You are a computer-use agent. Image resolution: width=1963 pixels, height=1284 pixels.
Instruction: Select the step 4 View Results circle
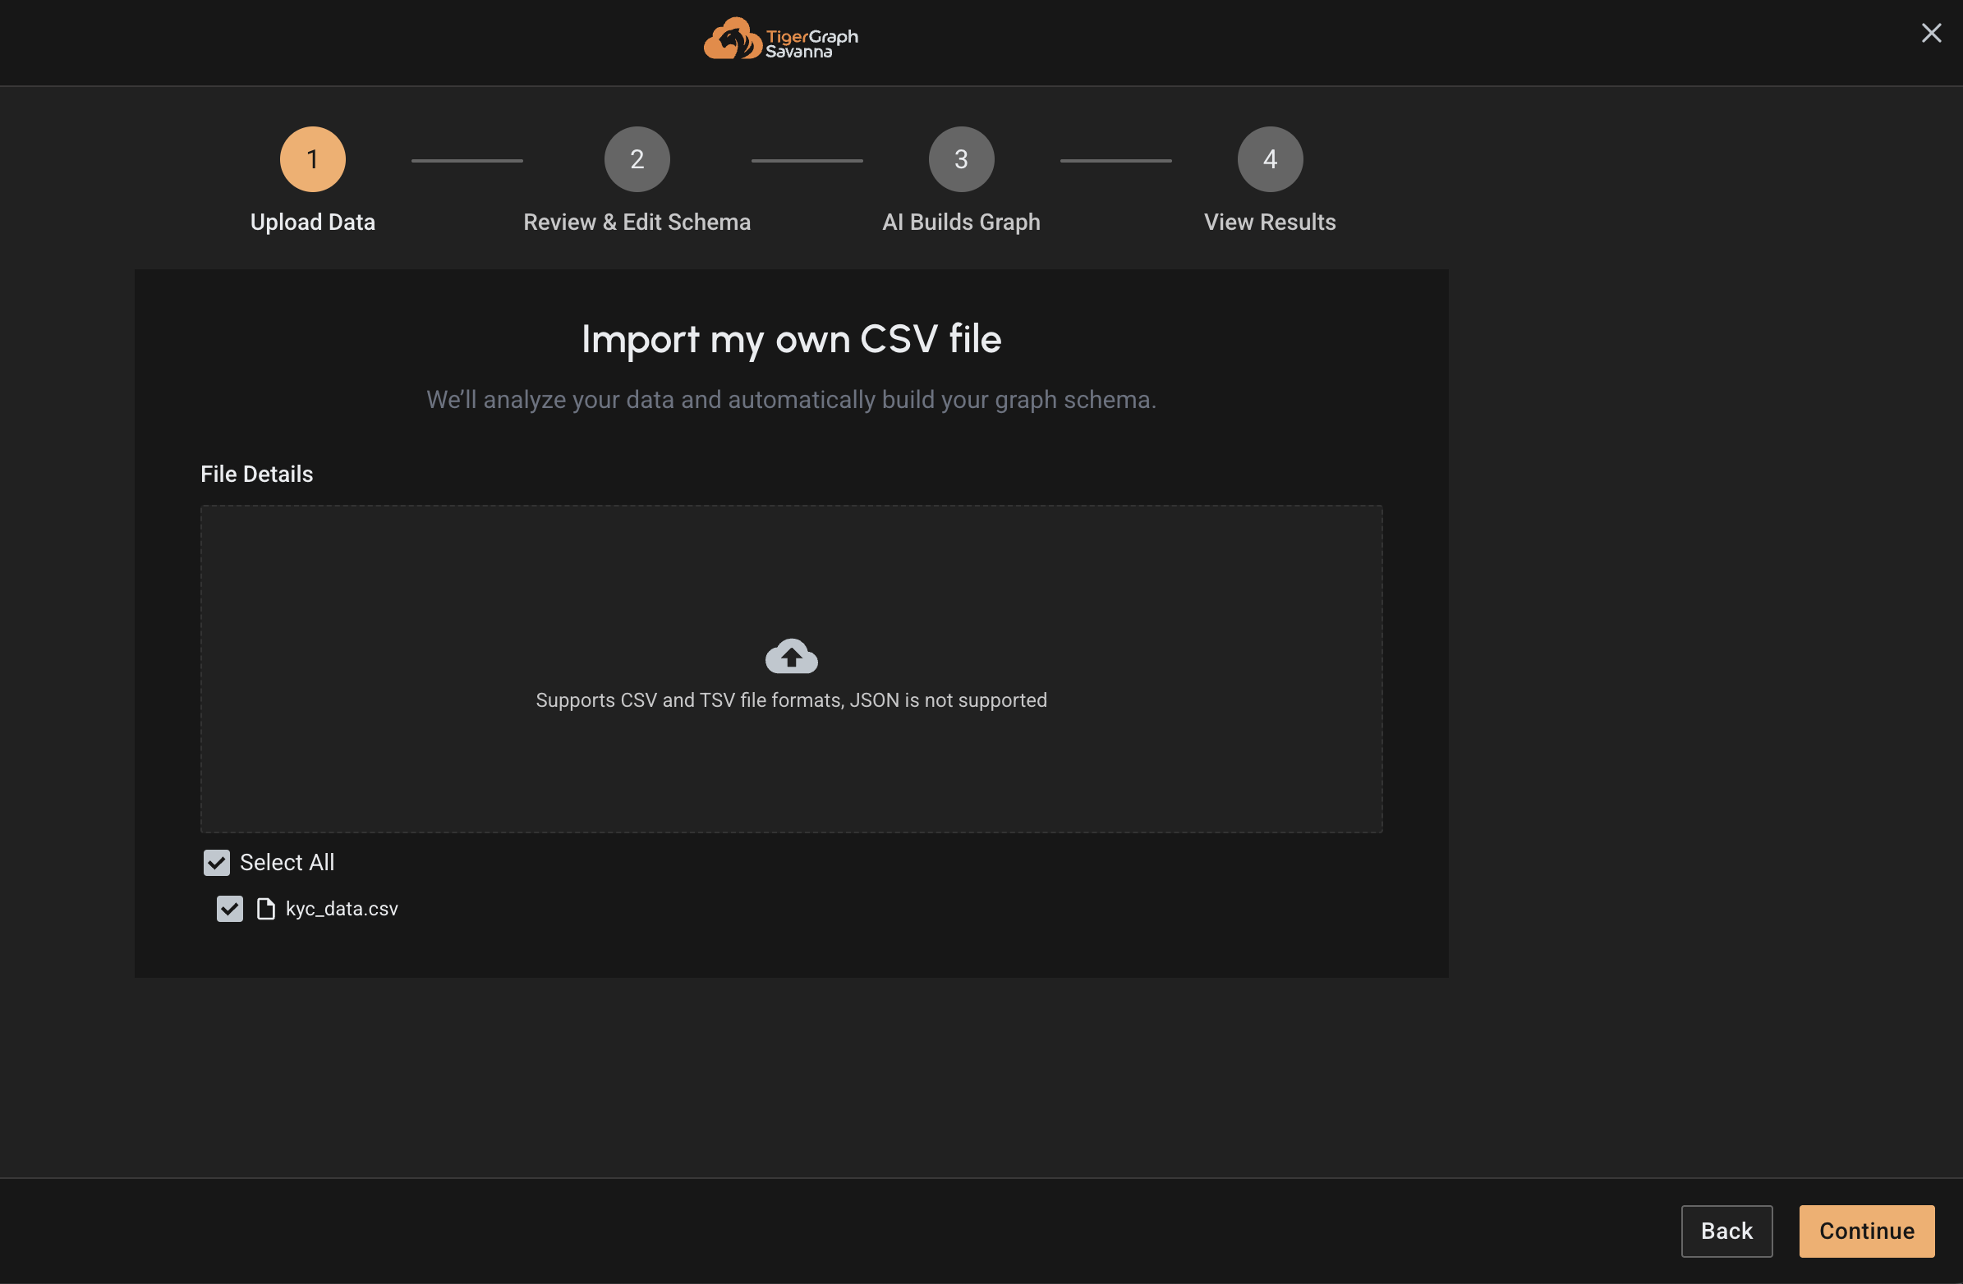click(1268, 158)
